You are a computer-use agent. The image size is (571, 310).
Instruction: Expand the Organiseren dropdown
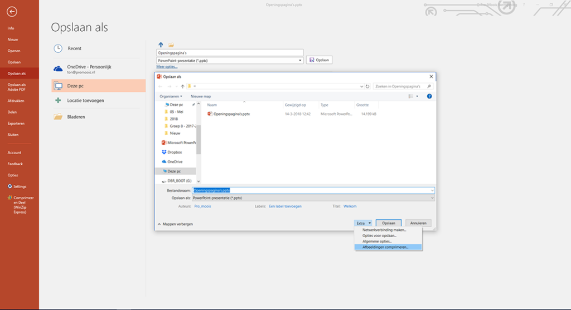(171, 96)
